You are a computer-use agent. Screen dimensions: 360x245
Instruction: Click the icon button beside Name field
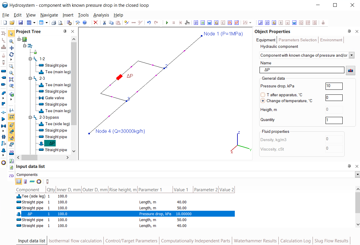(351, 70)
